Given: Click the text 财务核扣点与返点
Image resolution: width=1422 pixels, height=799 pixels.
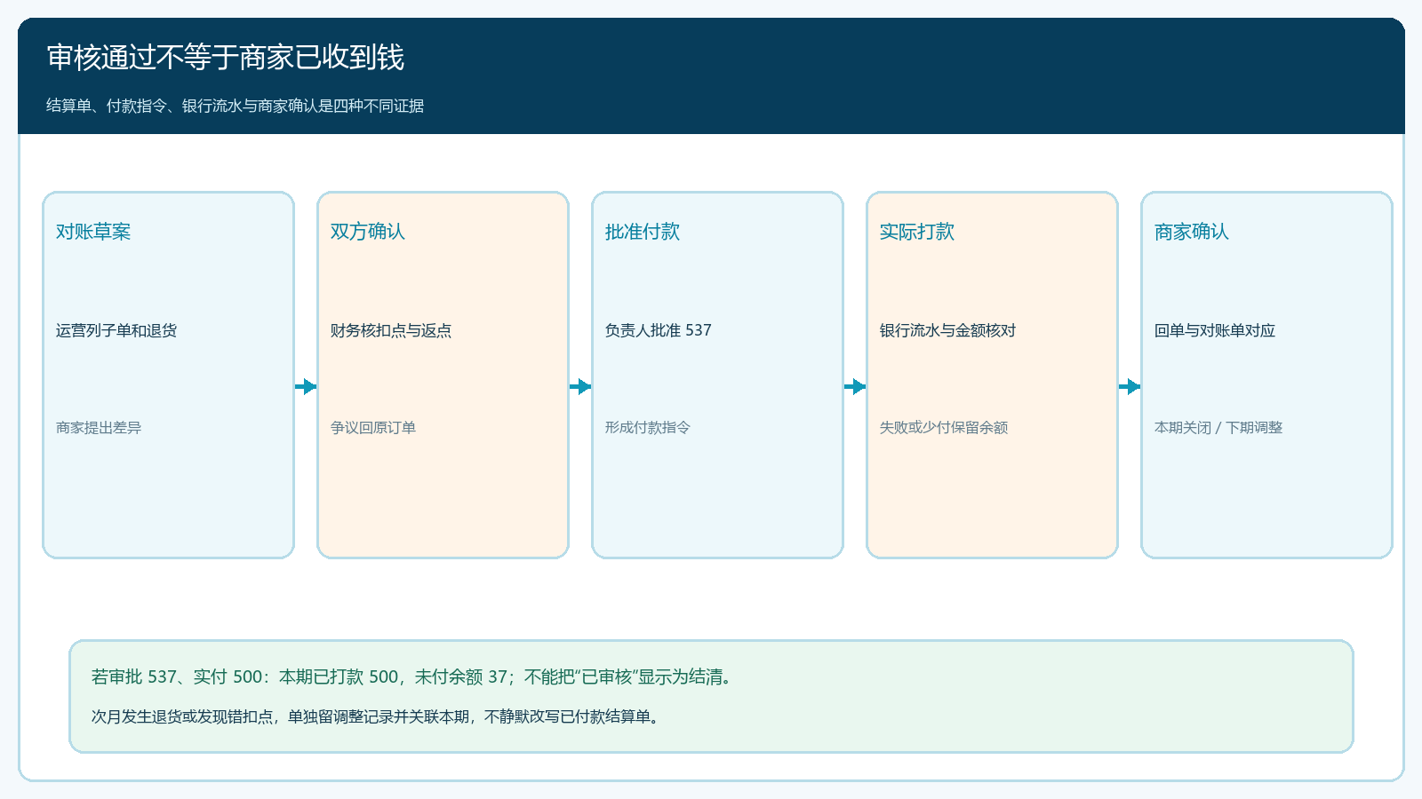Looking at the screenshot, I should [391, 330].
